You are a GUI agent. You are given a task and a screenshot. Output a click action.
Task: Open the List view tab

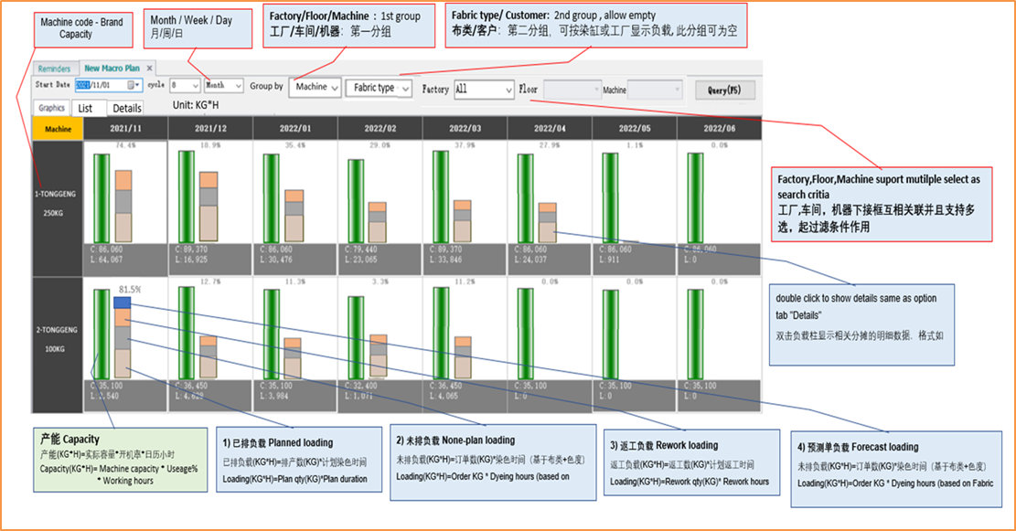(85, 108)
